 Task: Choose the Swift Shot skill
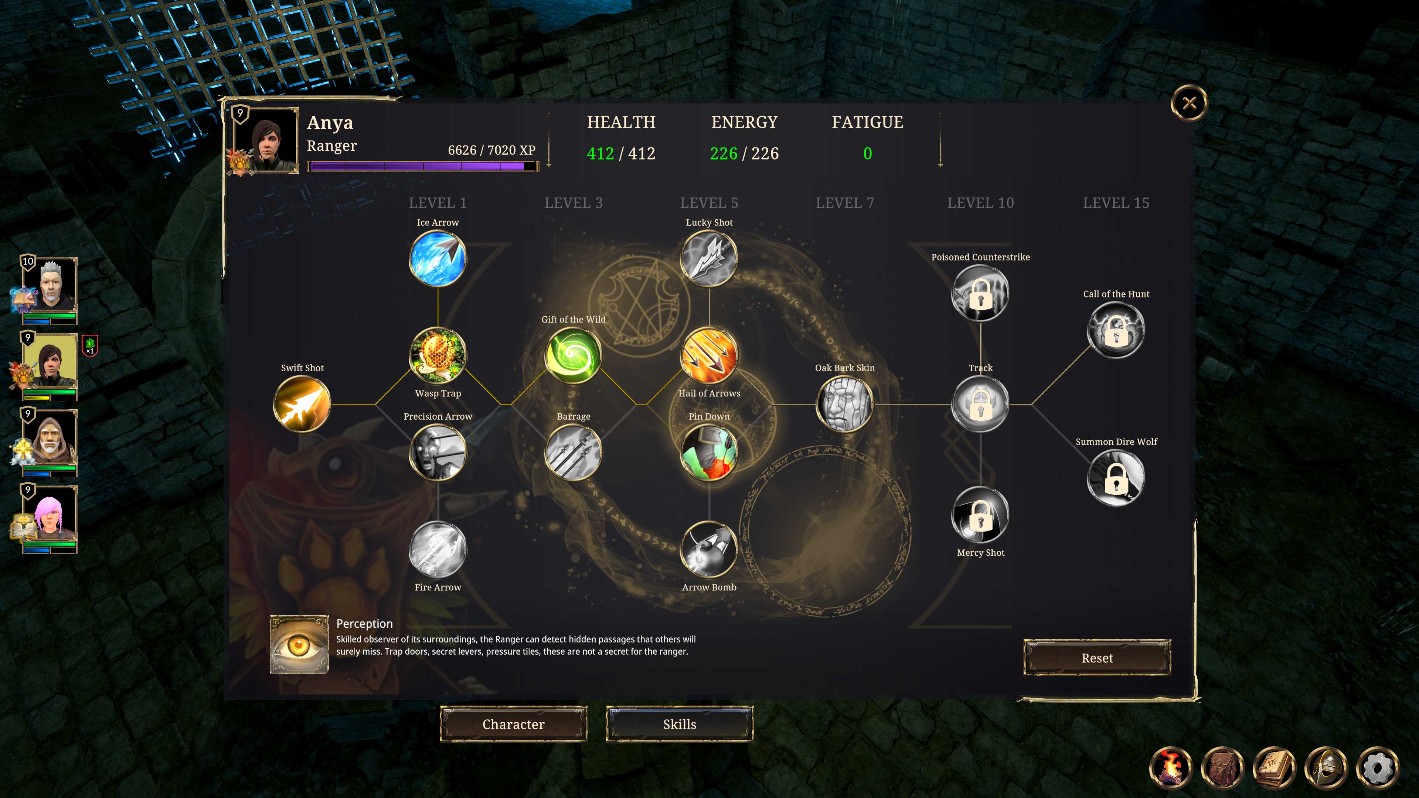[x=302, y=404]
